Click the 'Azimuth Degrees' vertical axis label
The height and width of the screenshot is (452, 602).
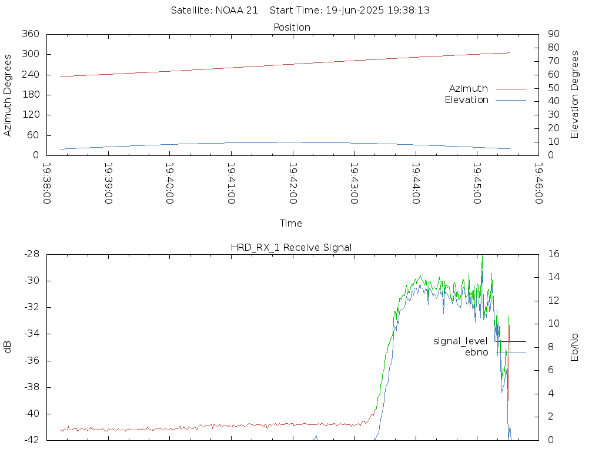tap(7, 95)
